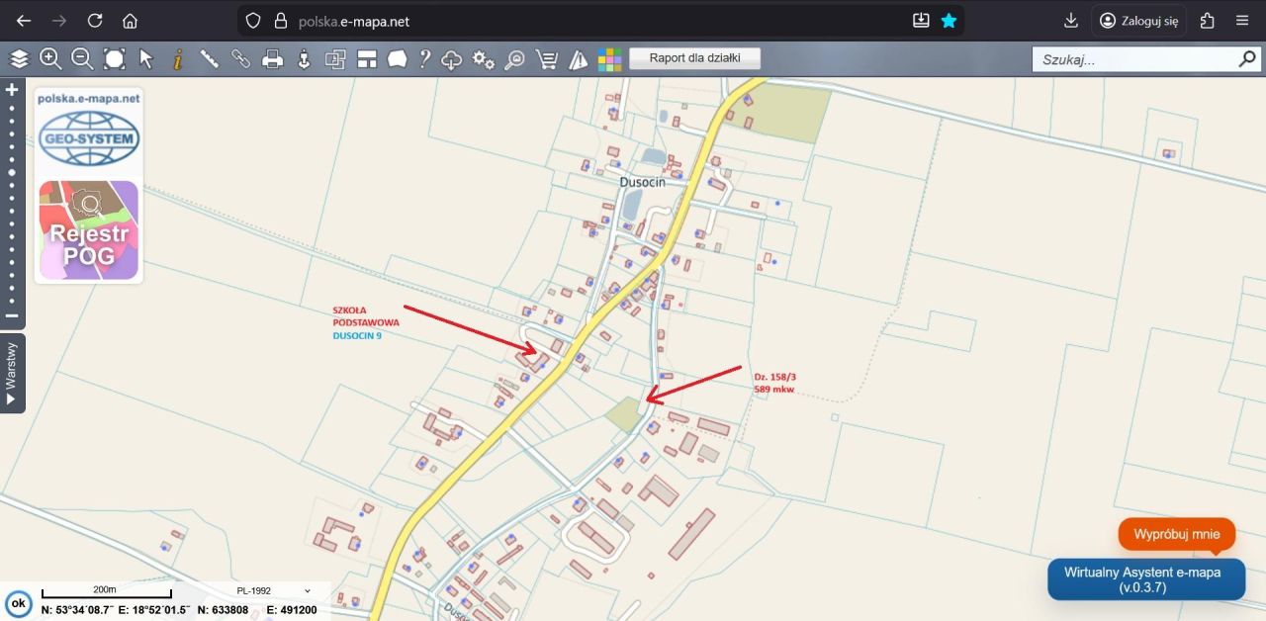The width and height of the screenshot is (1266, 621).
Task: Select the ruler measure tool
Action: pos(209,59)
